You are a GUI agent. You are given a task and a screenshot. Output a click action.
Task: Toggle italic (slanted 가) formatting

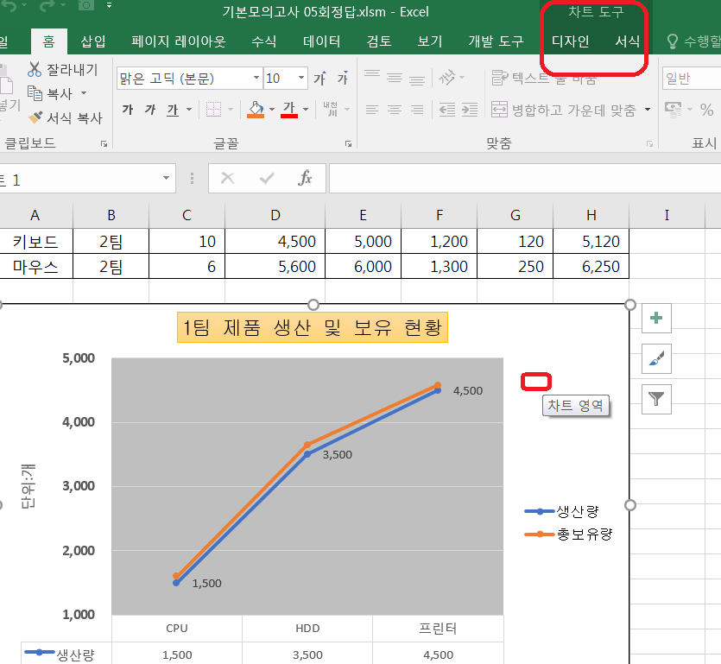click(150, 110)
